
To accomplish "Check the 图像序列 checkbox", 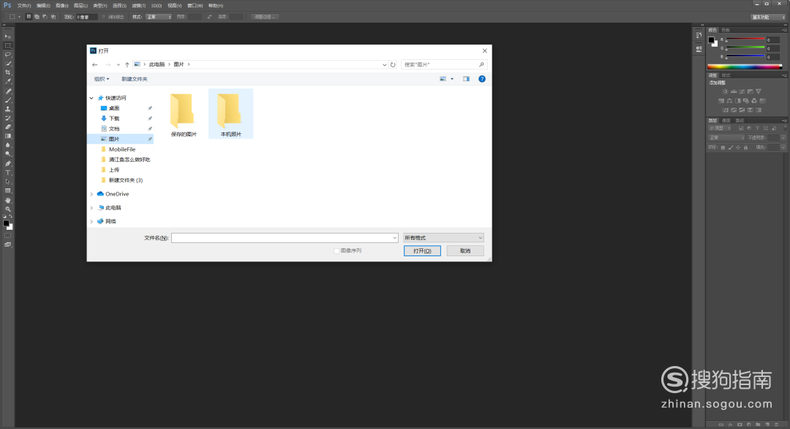I will pos(336,250).
